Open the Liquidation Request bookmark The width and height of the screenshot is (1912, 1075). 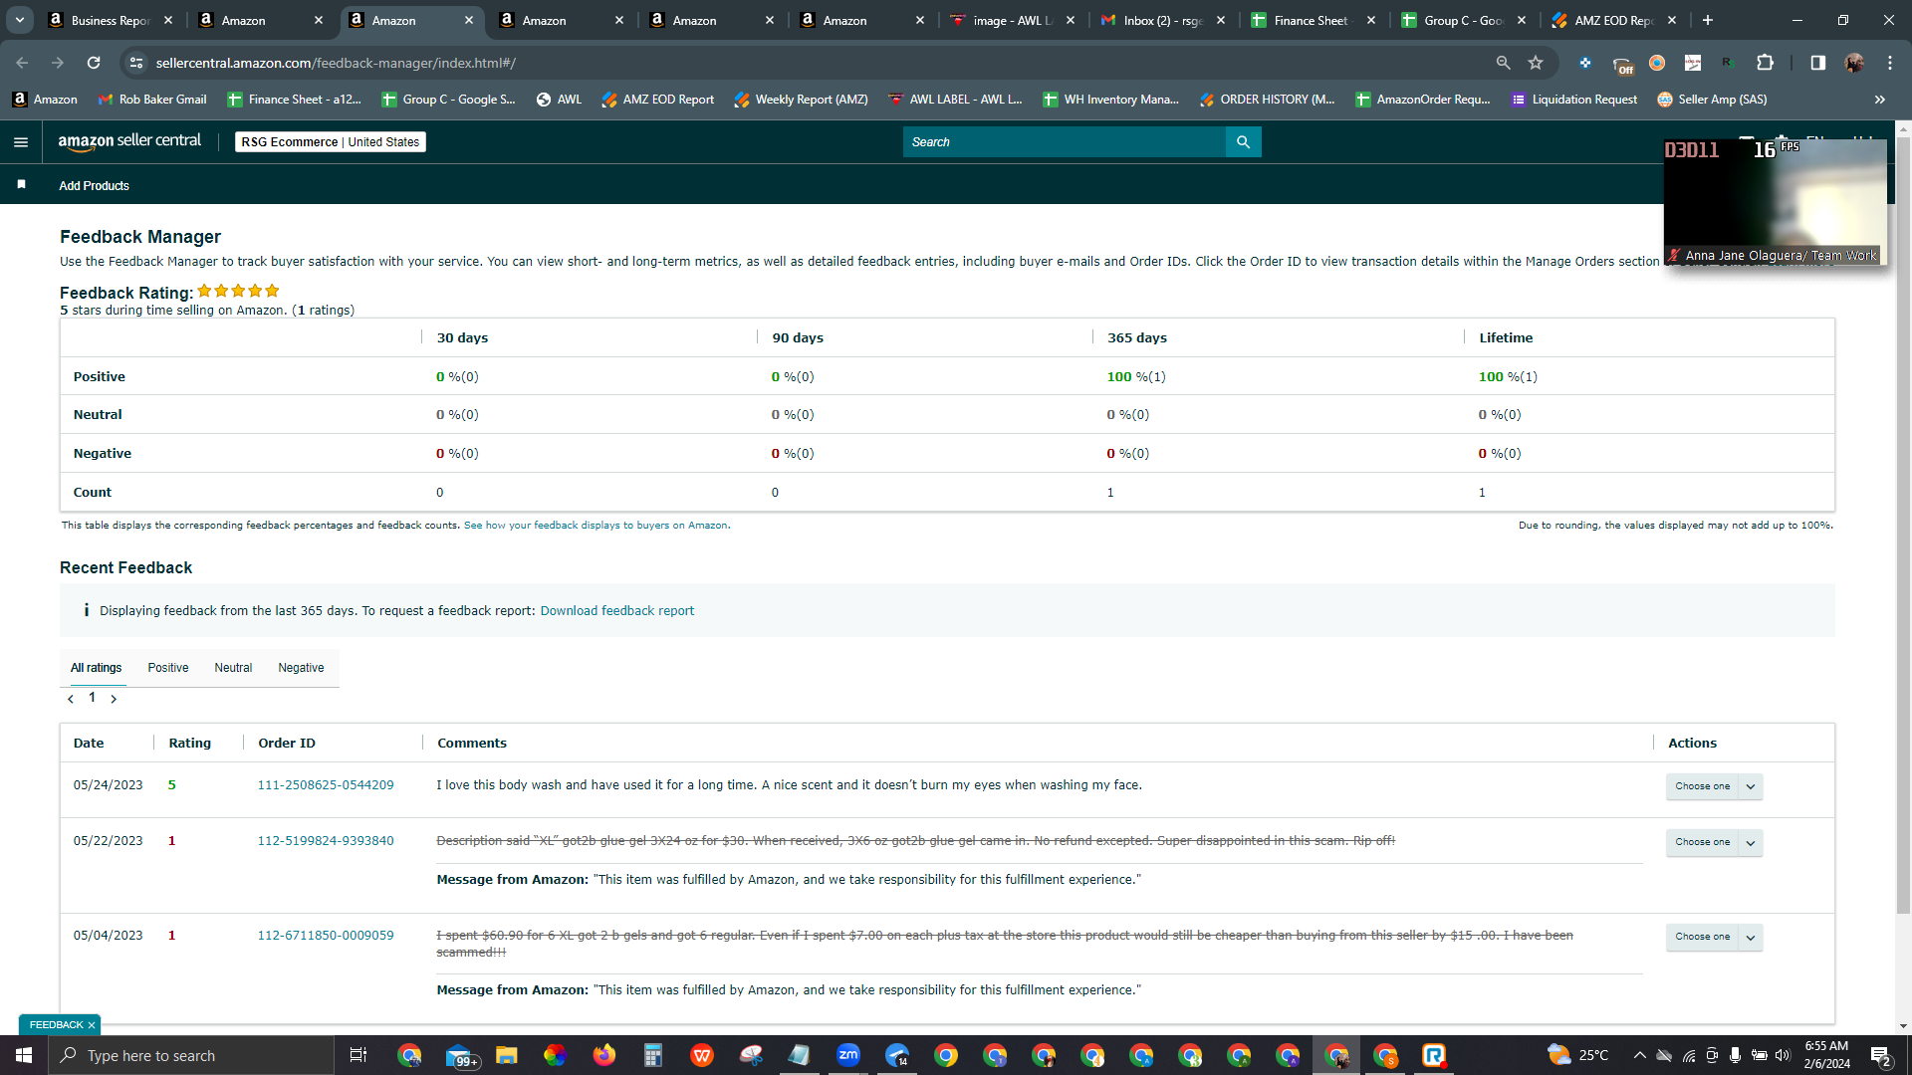[x=1574, y=100]
